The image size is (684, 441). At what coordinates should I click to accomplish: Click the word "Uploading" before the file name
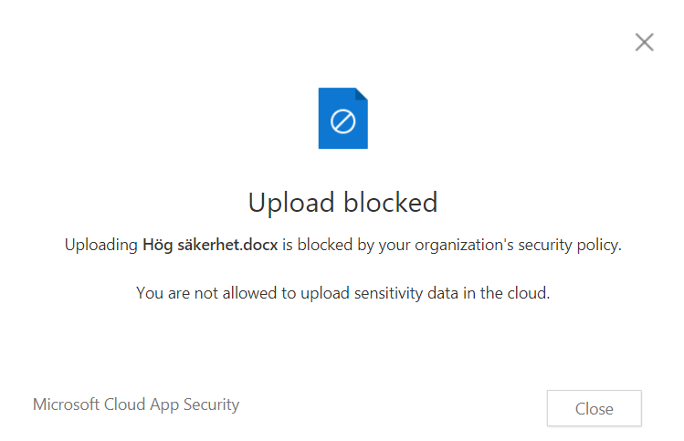pyautogui.click(x=100, y=246)
